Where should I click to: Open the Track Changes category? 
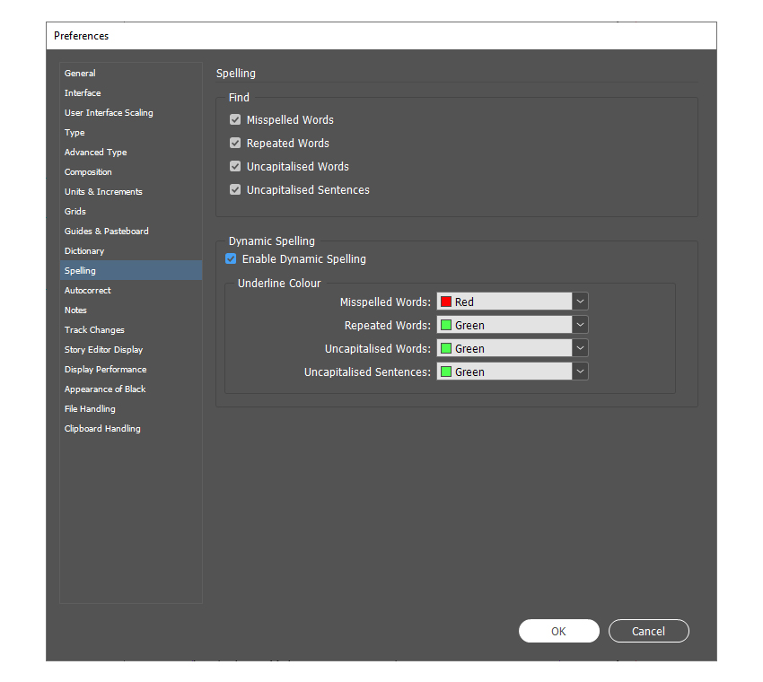point(131,330)
